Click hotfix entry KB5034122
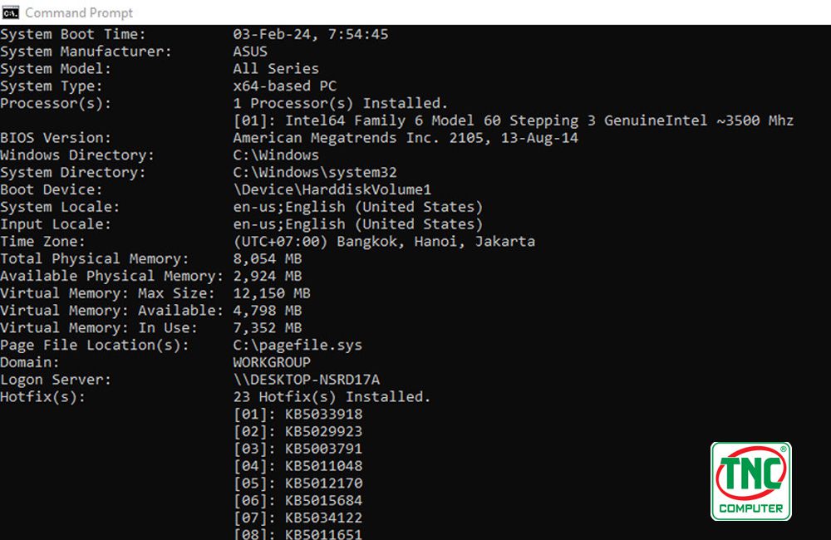This screenshot has height=540, width=831. 297,518
